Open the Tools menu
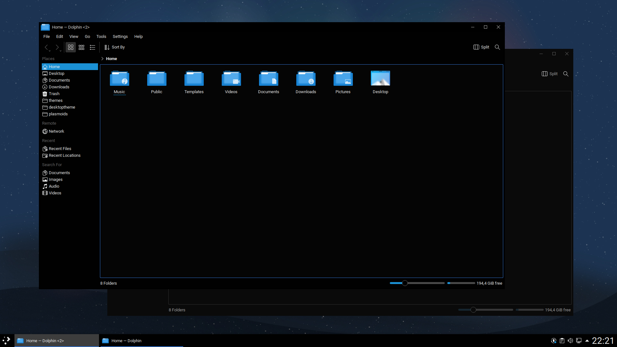 coord(101,37)
